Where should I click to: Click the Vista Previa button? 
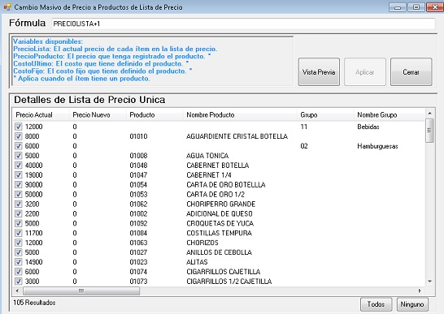click(x=319, y=71)
